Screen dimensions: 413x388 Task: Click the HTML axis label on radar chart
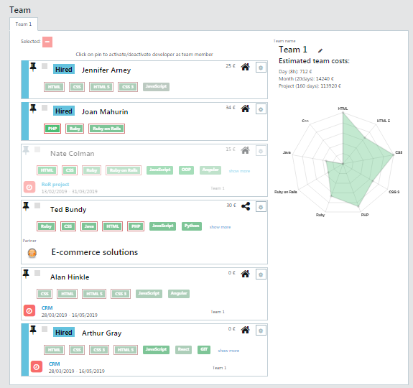point(343,108)
